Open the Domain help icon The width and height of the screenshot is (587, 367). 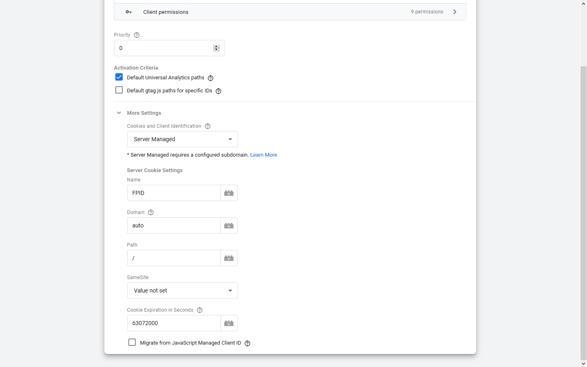(151, 212)
